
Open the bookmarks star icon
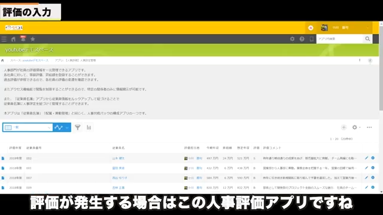[x=32, y=39]
